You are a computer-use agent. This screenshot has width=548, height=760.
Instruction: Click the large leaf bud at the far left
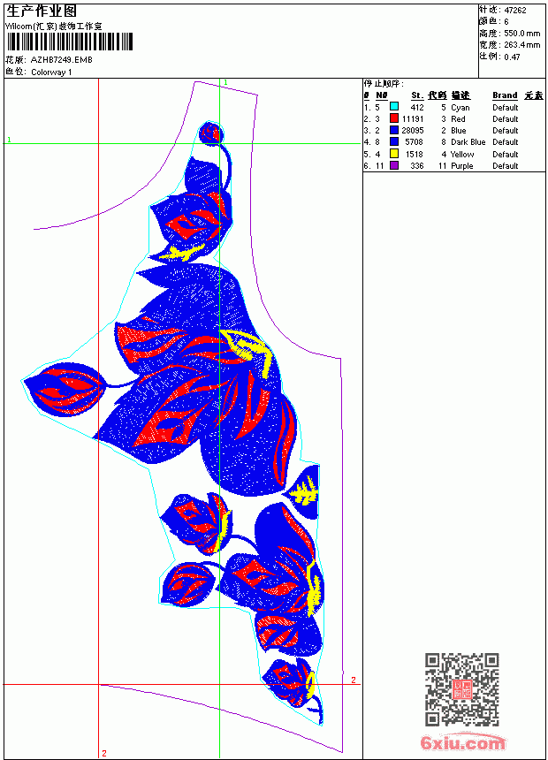point(64,391)
